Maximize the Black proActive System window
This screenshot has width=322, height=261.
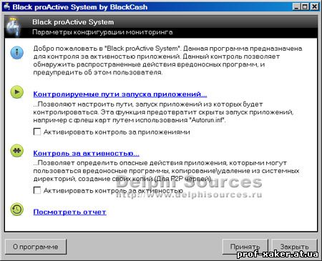pyautogui.click(x=305, y=6)
